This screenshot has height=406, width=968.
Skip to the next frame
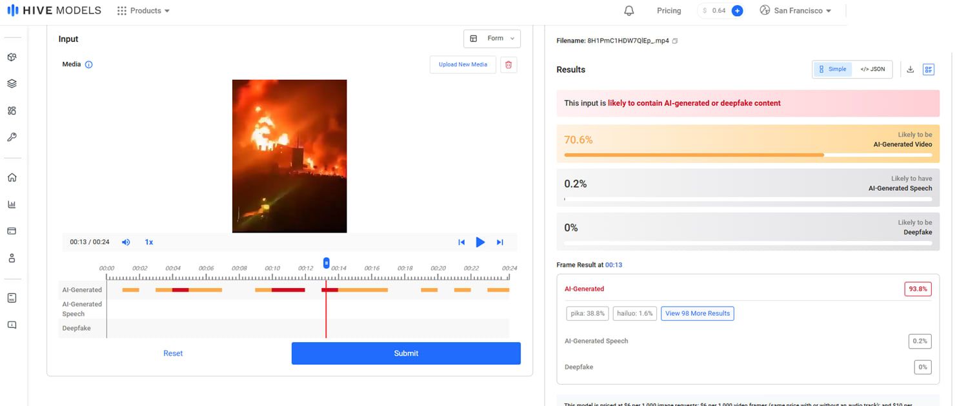click(499, 242)
